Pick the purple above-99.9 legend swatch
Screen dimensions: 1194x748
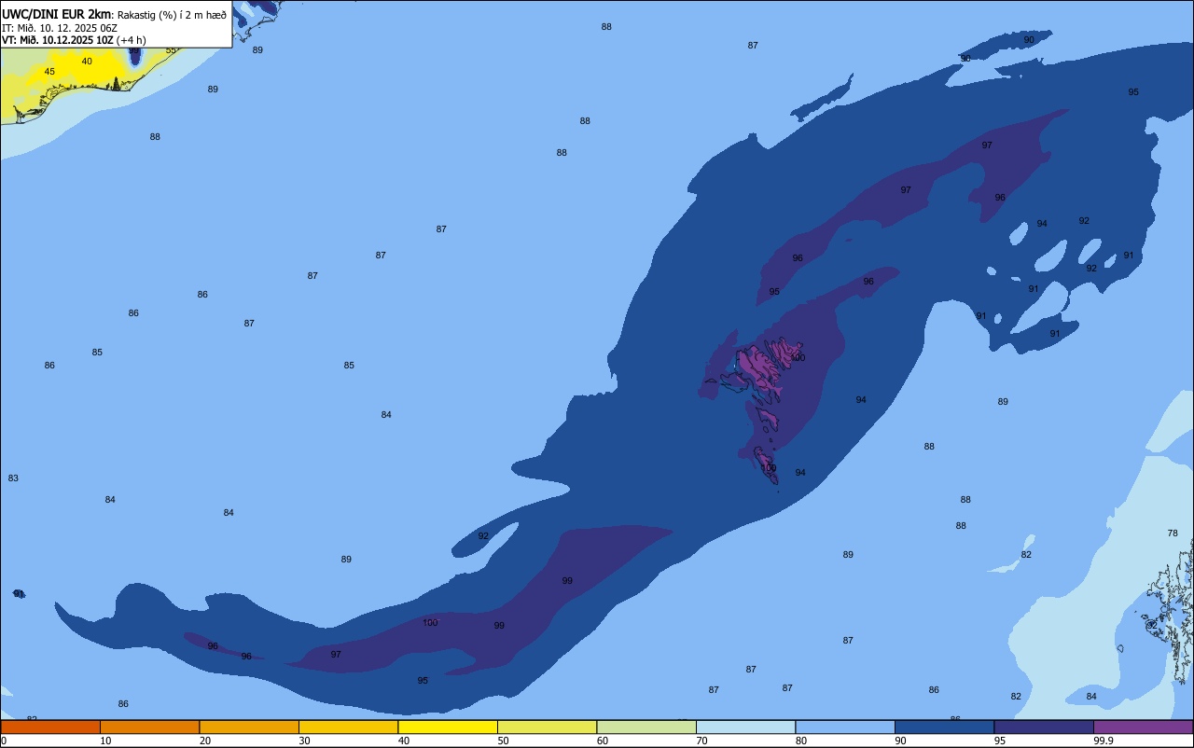tap(1143, 727)
